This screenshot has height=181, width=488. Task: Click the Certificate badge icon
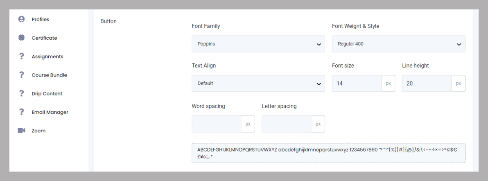click(22, 38)
